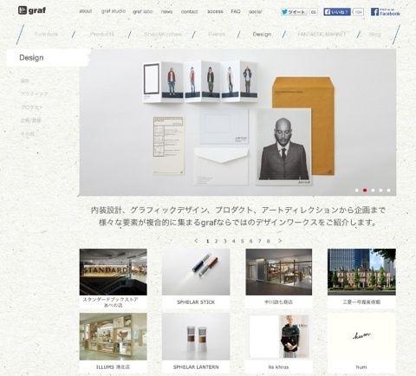Open the contact link
This screenshot has height=376, width=416.
[189, 11]
